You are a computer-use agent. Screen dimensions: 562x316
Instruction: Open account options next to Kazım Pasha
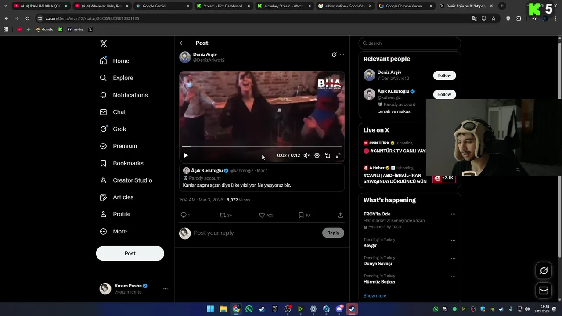[x=166, y=289]
